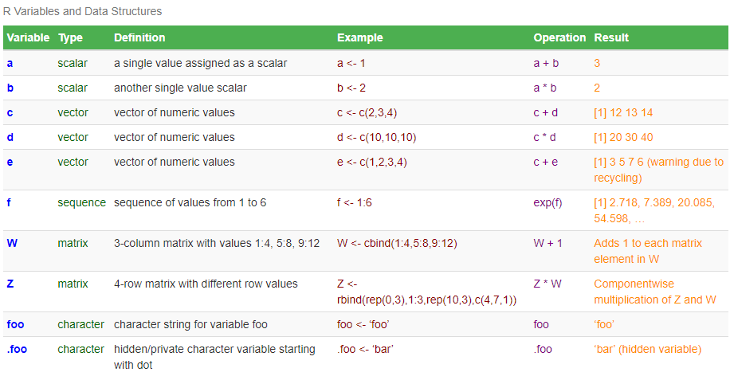Click 'R Variables and Data Structures' title

point(82,11)
